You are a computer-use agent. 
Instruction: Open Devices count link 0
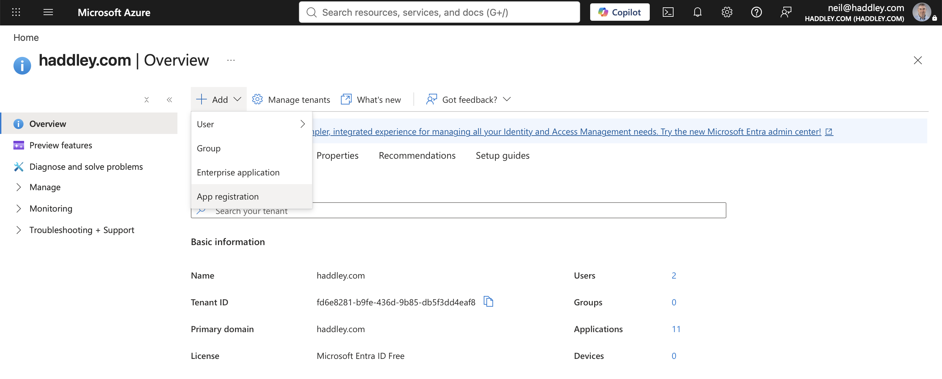(674, 356)
